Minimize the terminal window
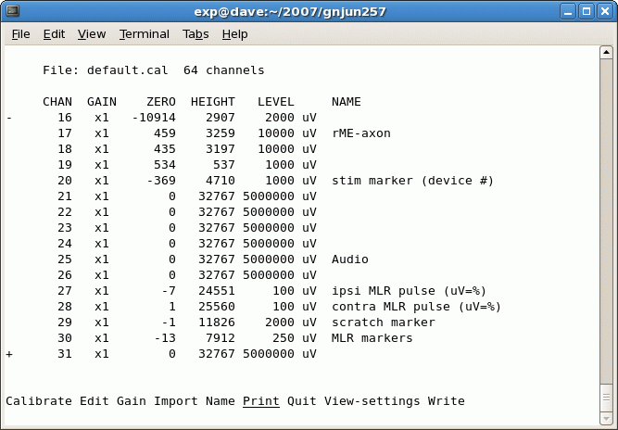Screen dimensions: 618x430 [x=567, y=11]
